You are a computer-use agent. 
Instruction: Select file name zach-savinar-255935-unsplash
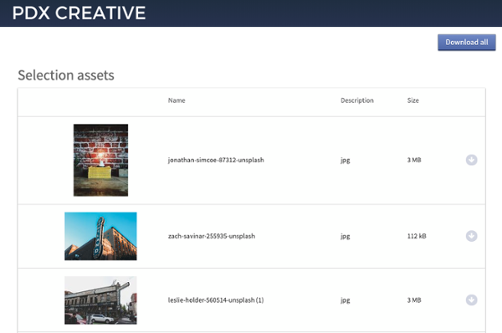tap(212, 236)
